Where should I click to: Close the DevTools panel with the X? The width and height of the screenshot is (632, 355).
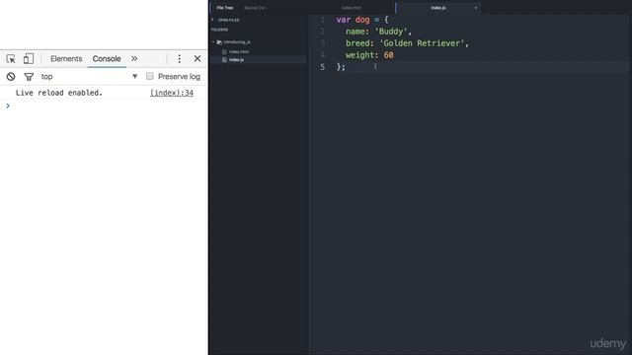click(197, 59)
